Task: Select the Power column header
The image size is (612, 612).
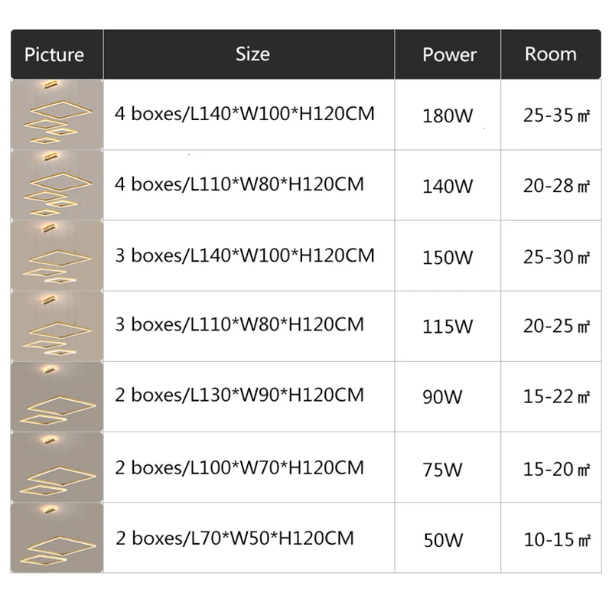Action: [449, 54]
